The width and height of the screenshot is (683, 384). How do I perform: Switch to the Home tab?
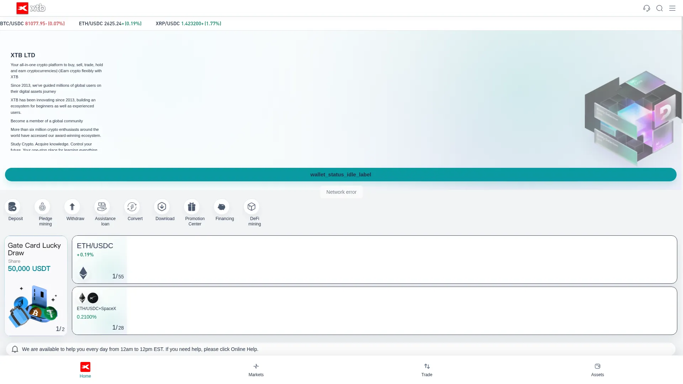(x=85, y=370)
